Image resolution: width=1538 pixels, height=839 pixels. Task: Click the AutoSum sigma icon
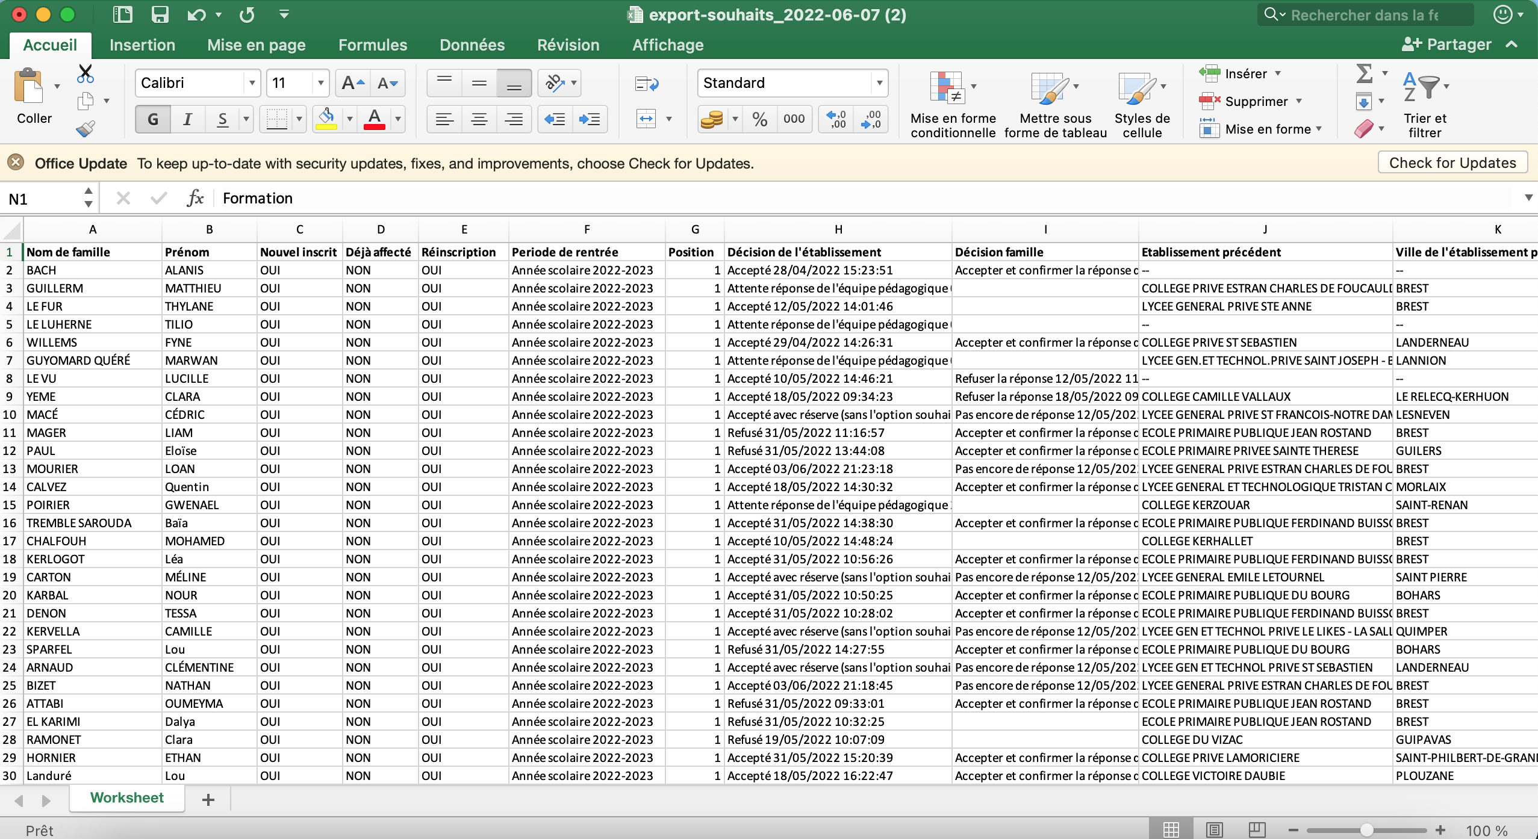tap(1364, 73)
